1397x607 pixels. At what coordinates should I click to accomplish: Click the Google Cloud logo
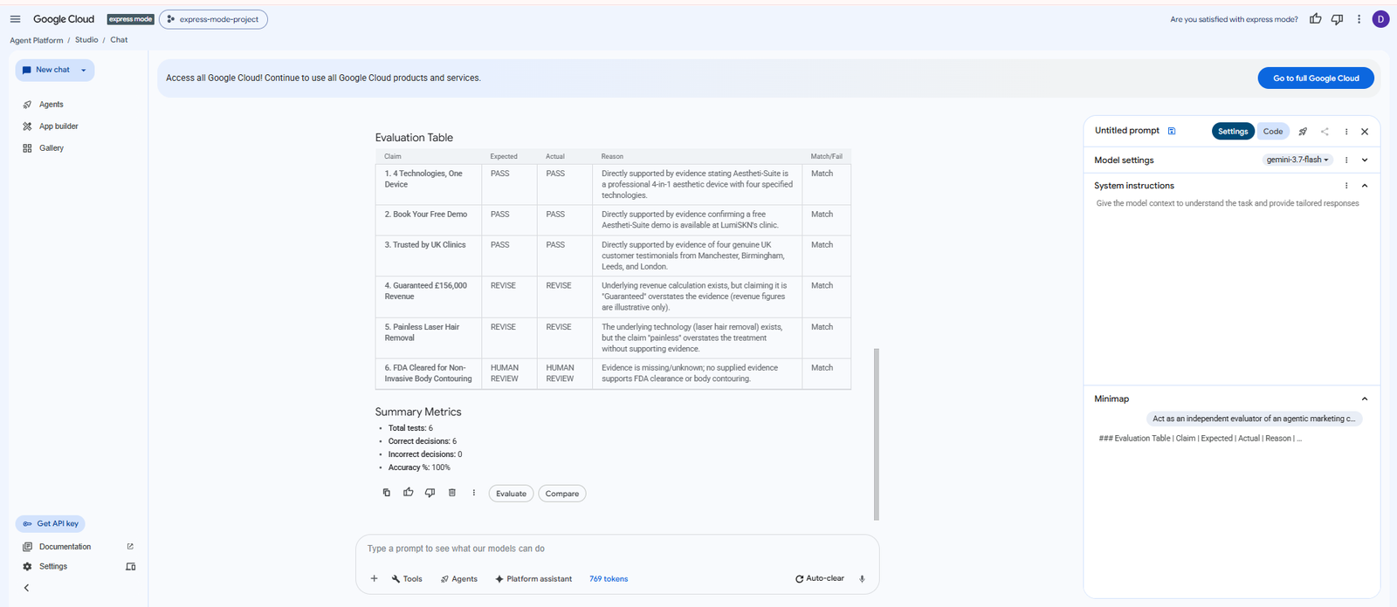(x=64, y=19)
